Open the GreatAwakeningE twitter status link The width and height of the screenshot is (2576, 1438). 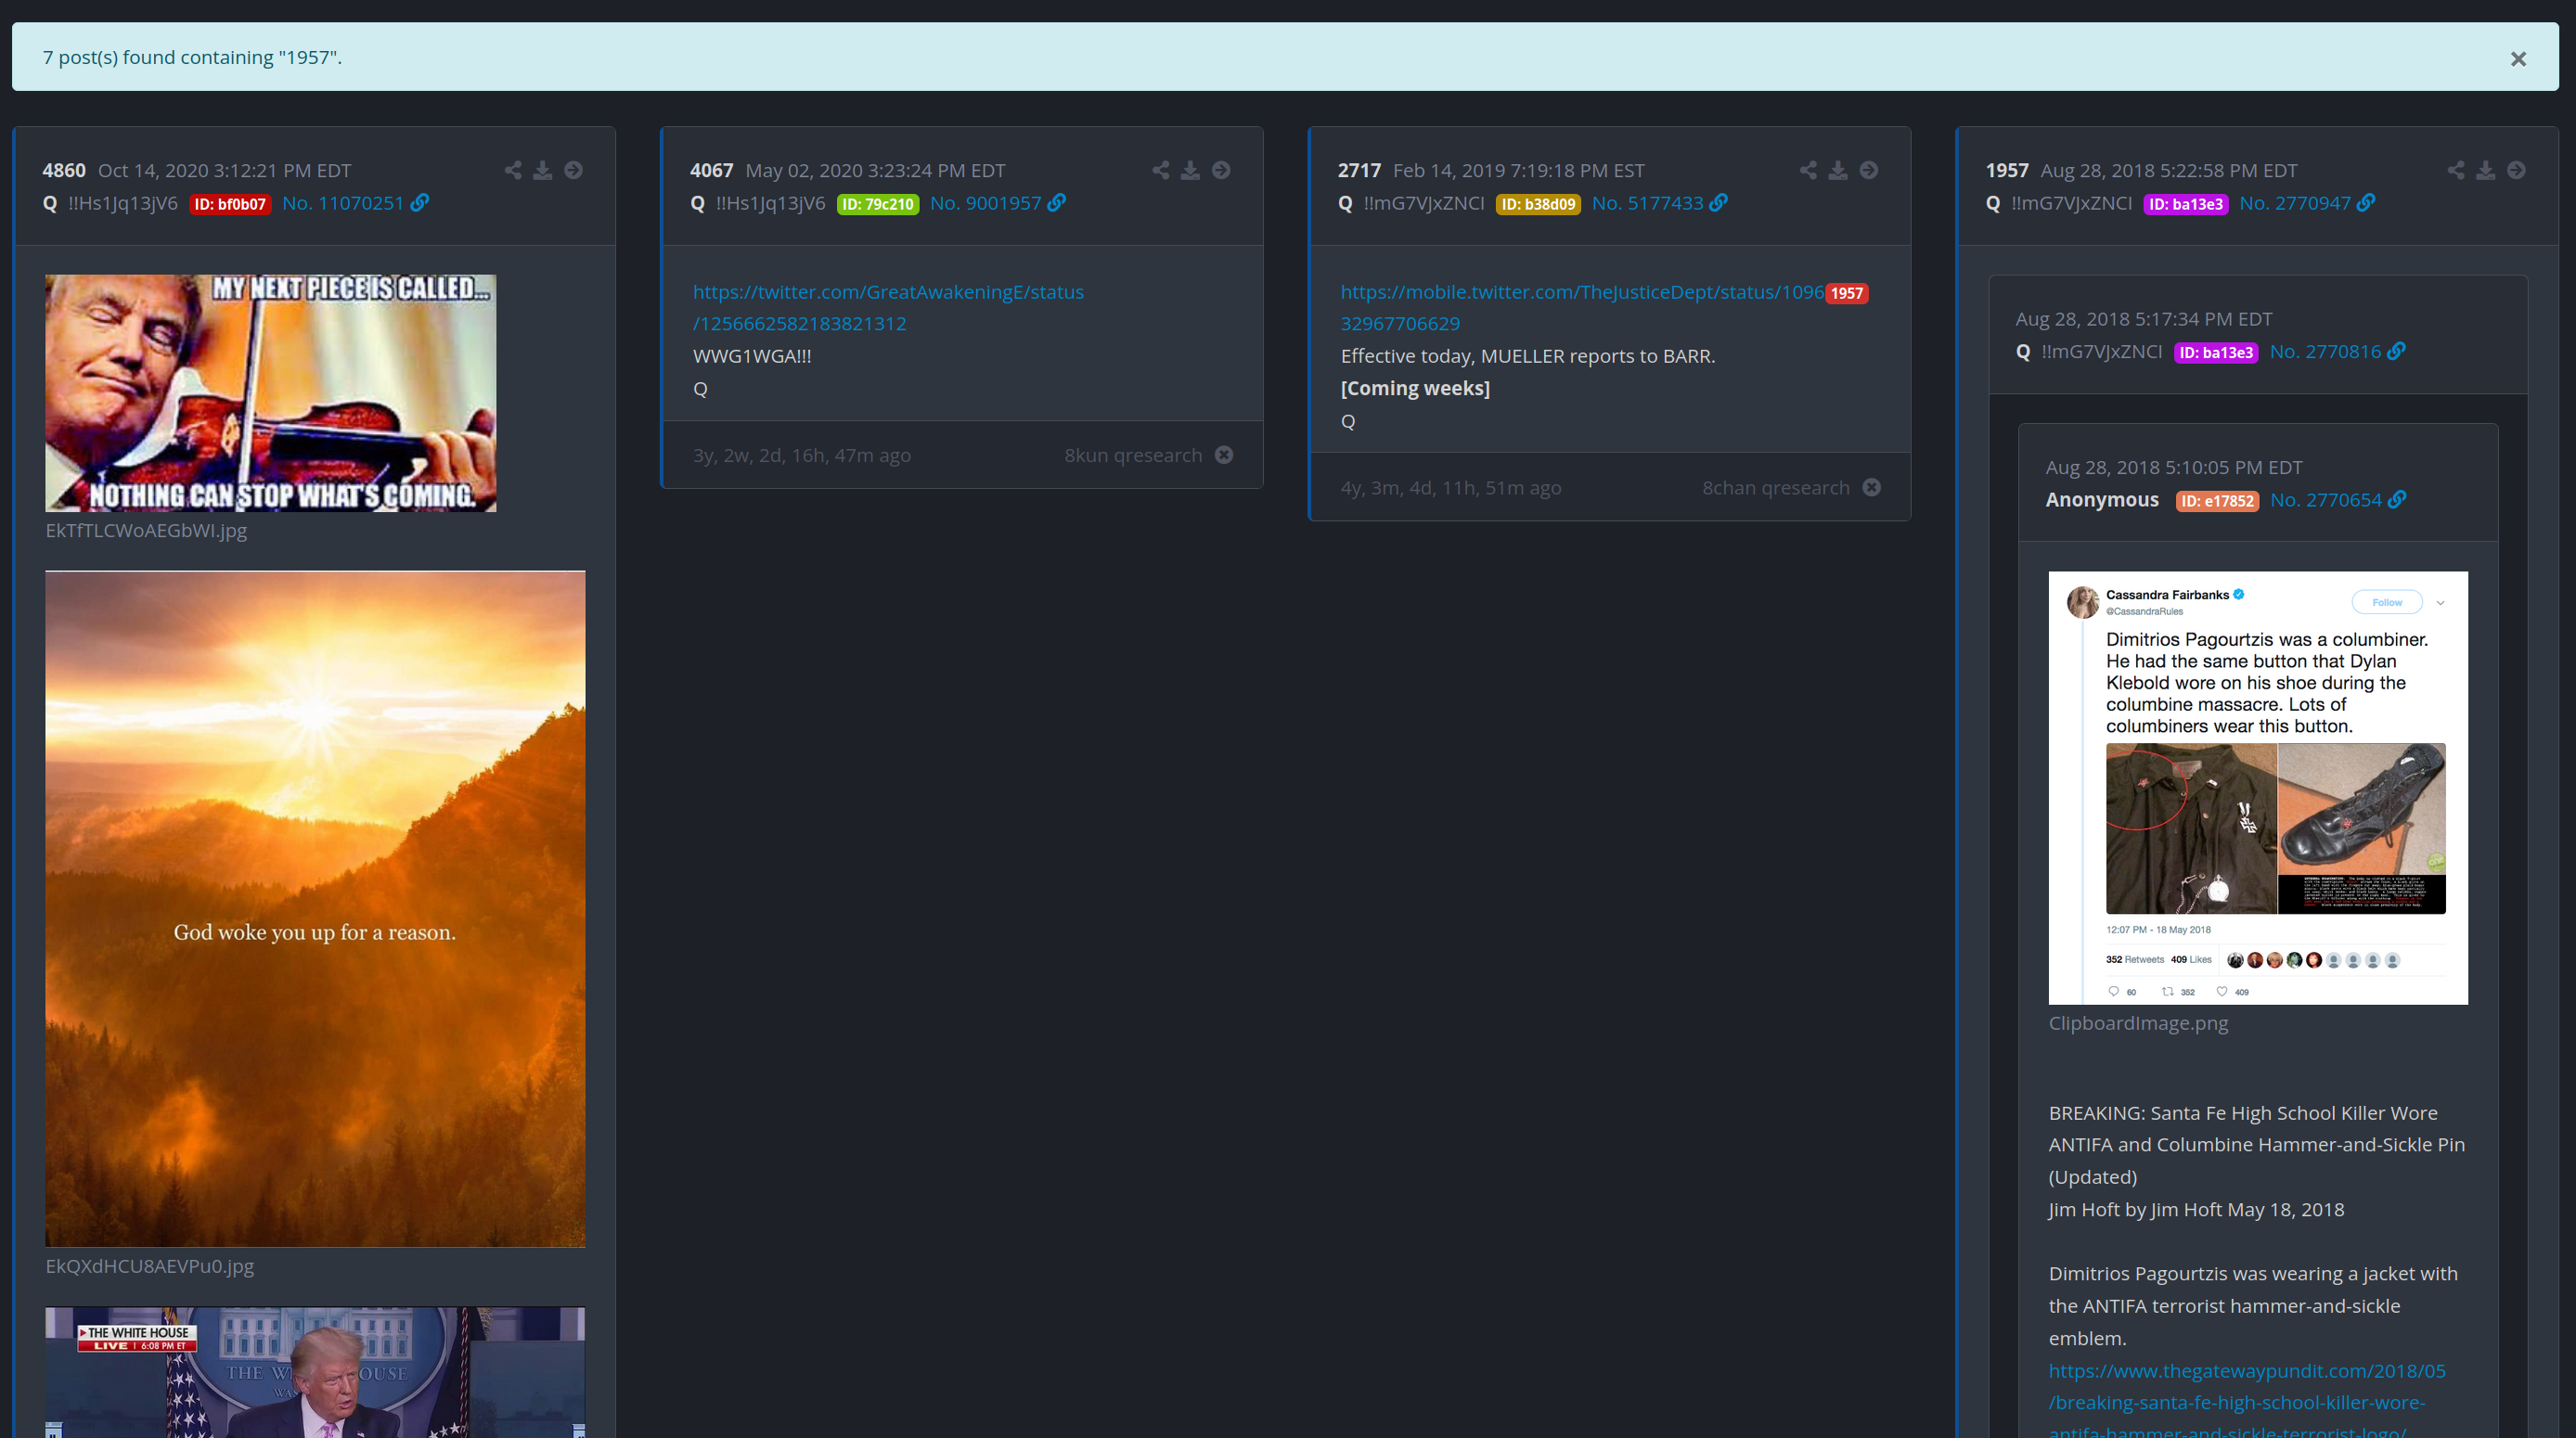[888, 308]
